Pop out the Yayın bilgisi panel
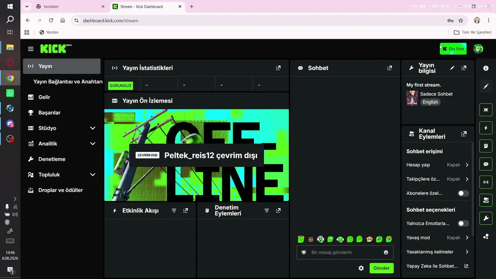The width and height of the screenshot is (496, 279). coord(464,68)
